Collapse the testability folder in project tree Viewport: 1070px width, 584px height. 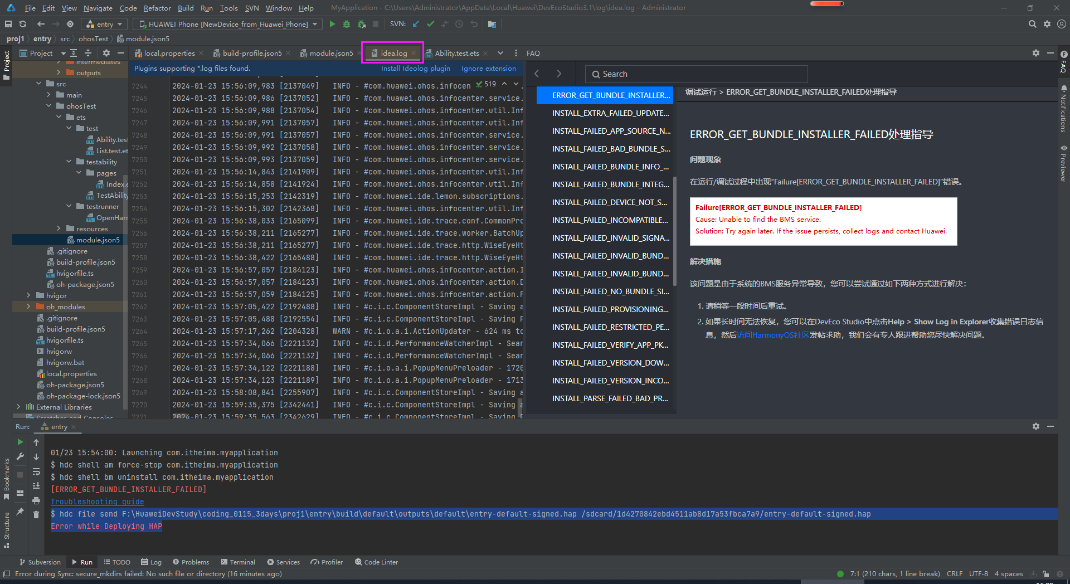pos(69,162)
